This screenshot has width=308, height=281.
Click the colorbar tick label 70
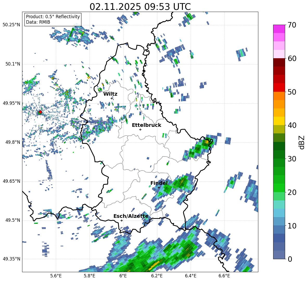click(x=292, y=25)
